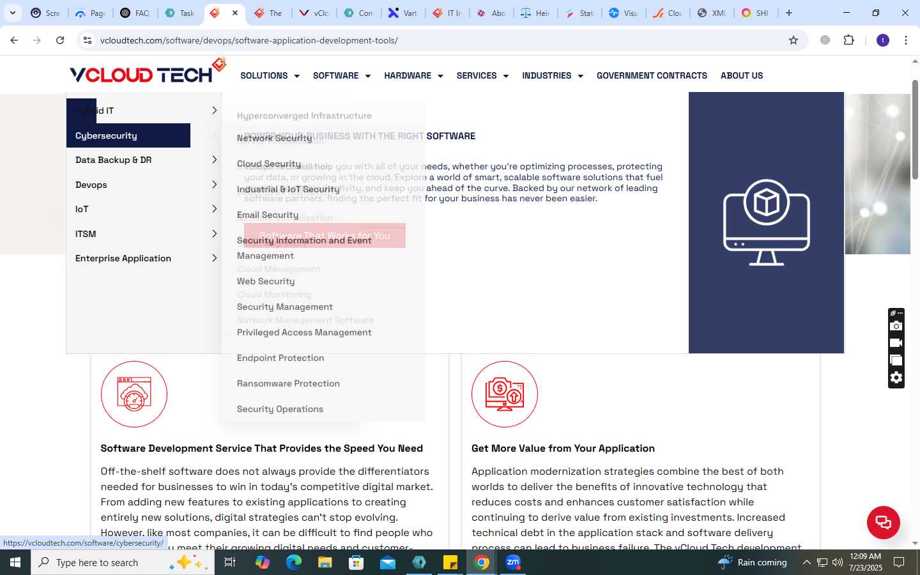View site information icon in address bar
The height and width of the screenshot is (575, 920).
(88, 40)
